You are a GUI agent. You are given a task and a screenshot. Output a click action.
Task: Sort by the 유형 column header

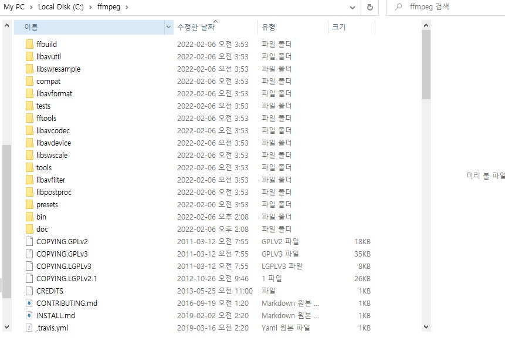pos(293,27)
